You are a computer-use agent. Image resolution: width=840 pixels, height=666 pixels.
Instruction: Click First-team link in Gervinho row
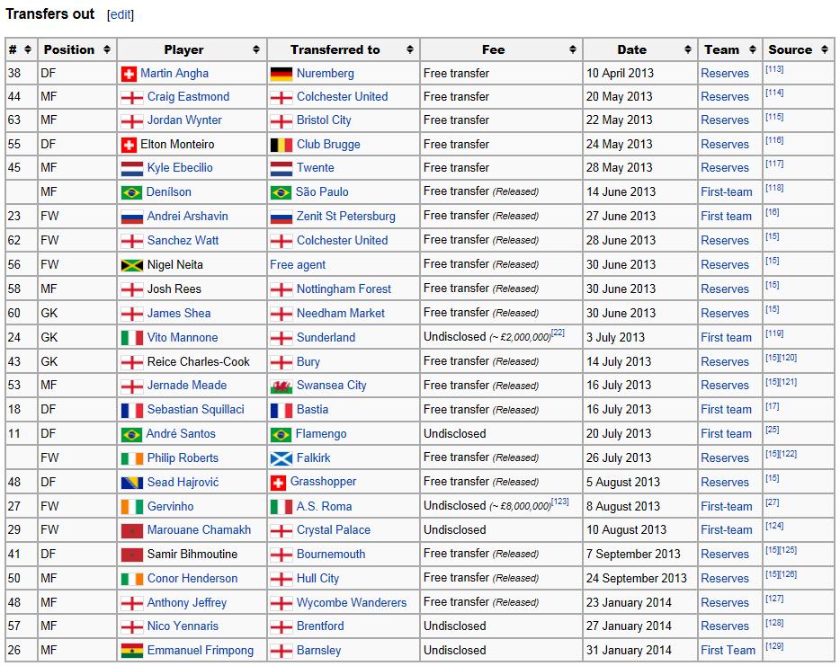coord(726,506)
